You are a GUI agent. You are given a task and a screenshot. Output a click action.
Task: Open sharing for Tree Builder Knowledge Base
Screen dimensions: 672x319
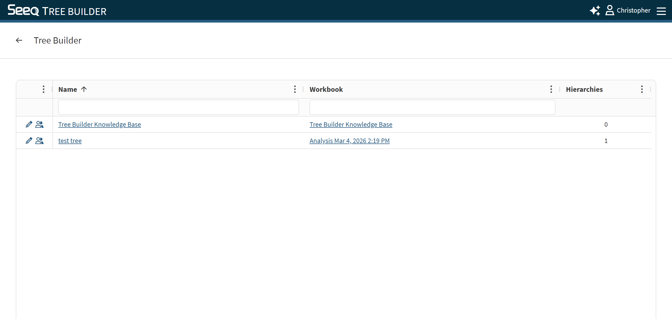click(x=39, y=124)
